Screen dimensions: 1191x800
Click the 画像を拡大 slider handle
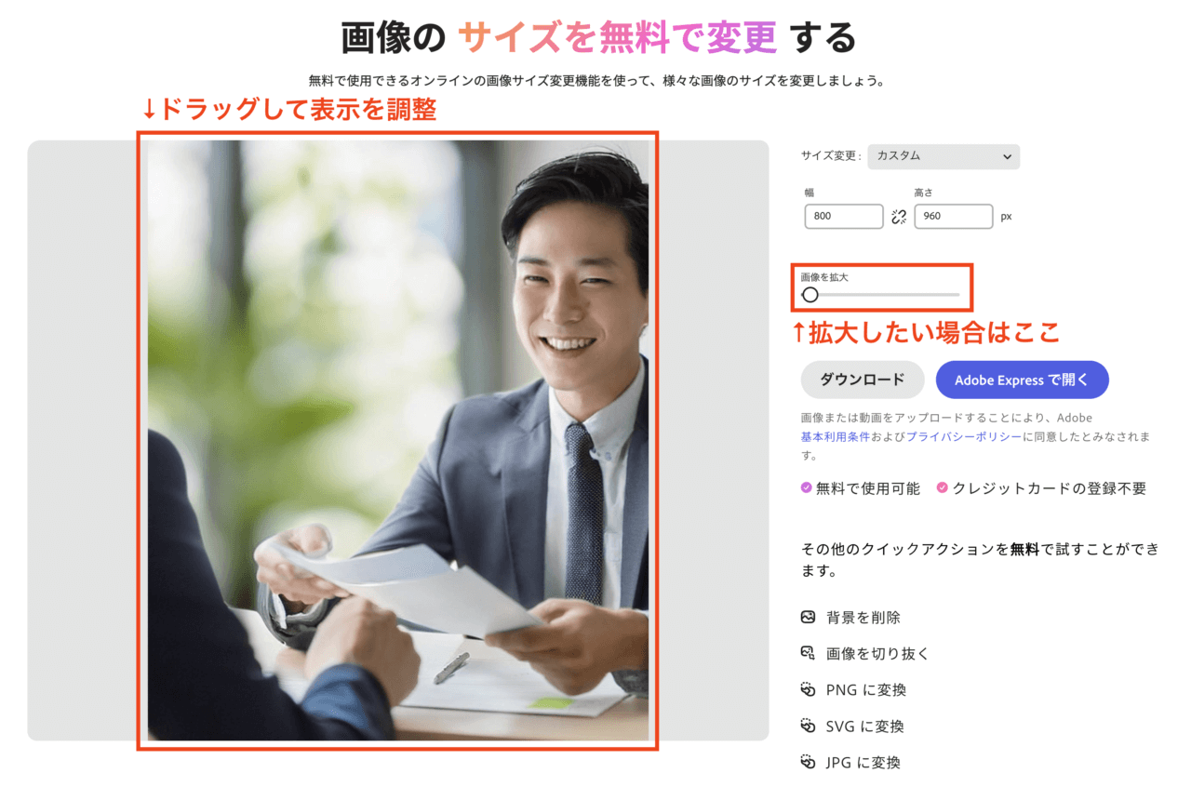pyautogui.click(x=810, y=295)
